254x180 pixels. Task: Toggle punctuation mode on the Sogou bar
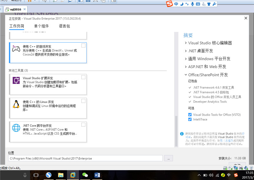[x=187, y=4]
